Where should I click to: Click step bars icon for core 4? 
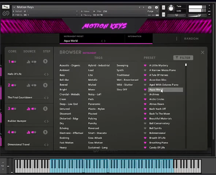point(28,132)
